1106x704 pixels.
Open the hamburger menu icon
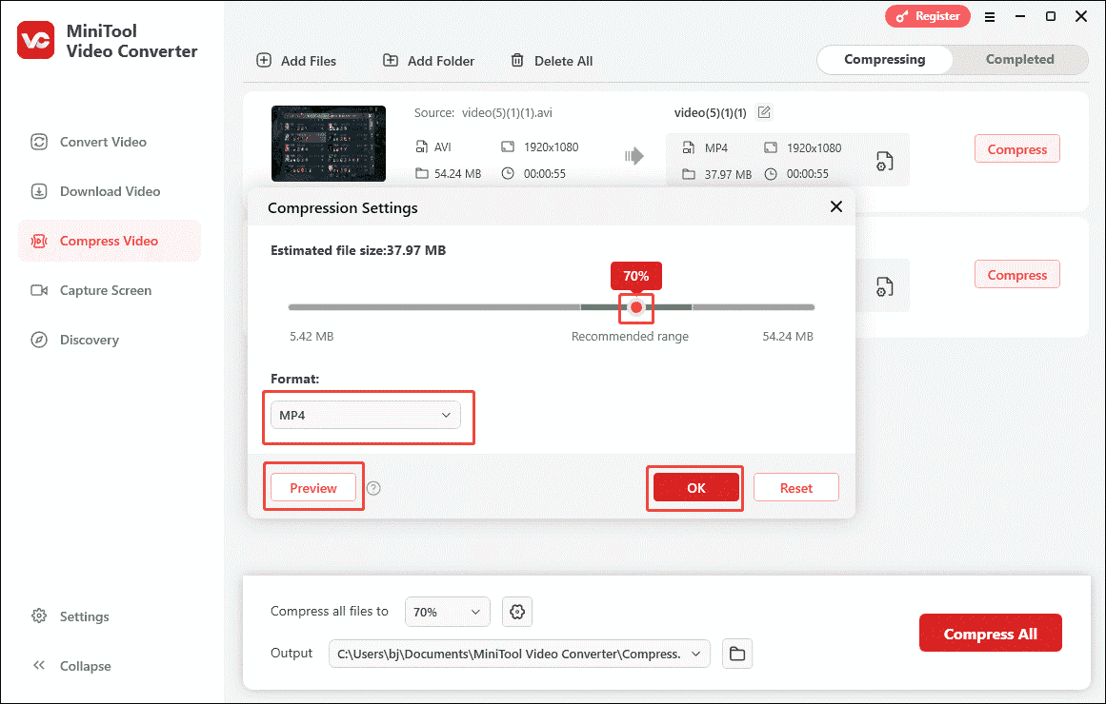[991, 17]
